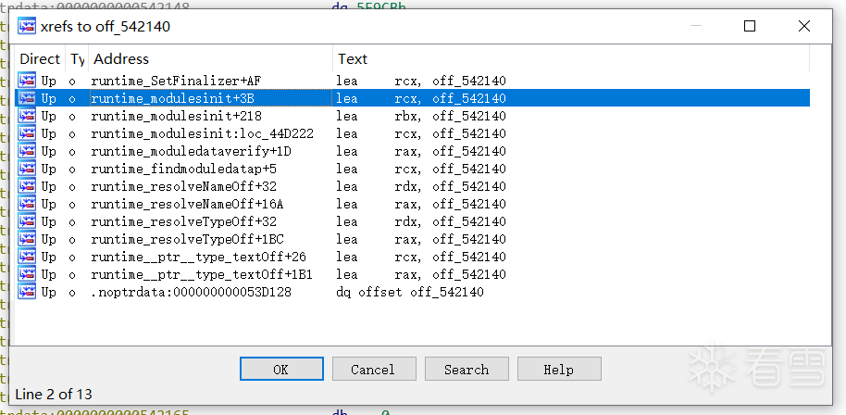Click 'lea rcx, off_542140' in modulesinit:loc_44D222 row
846x415 pixels.
(x=421, y=133)
